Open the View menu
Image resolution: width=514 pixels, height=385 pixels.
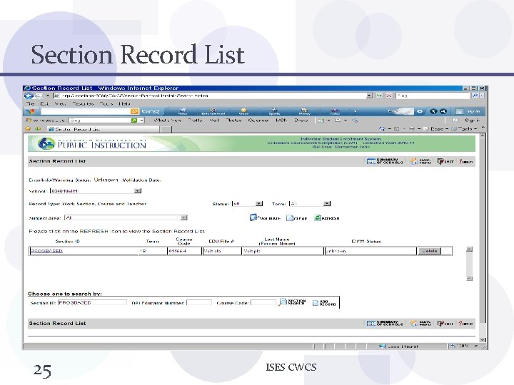pyautogui.click(x=60, y=103)
